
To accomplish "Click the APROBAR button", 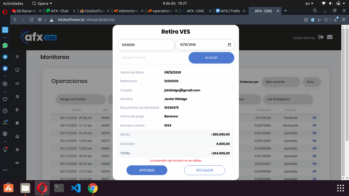I will click(147, 170).
